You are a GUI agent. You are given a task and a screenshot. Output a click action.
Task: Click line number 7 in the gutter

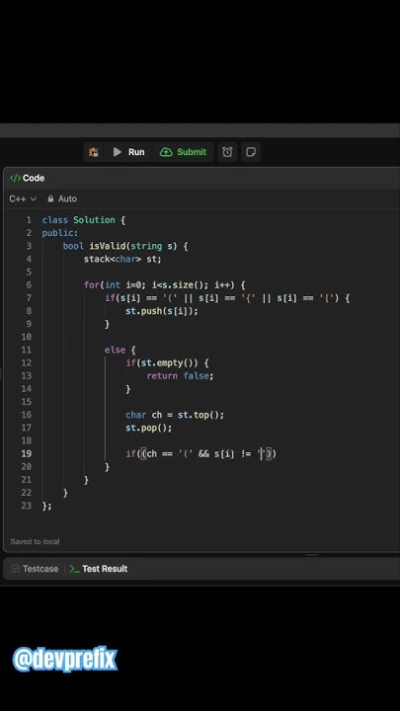pos(29,298)
